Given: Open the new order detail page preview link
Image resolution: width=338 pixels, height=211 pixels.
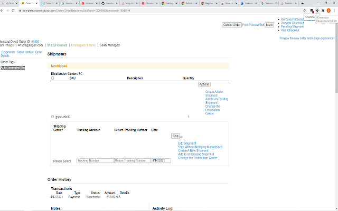Looking at the screenshot, I should pyautogui.click(x=307, y=38).
